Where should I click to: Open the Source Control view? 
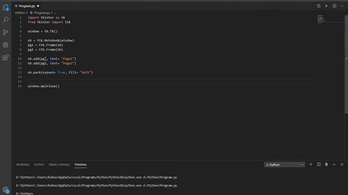point(5,32)
